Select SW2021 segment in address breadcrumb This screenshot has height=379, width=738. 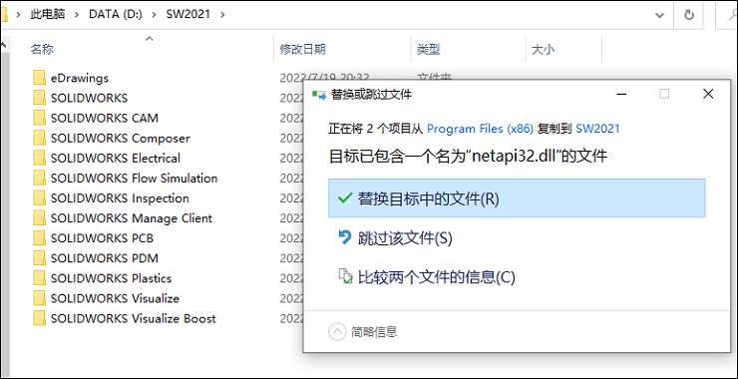pyautogui.click(x=188, y=15)
